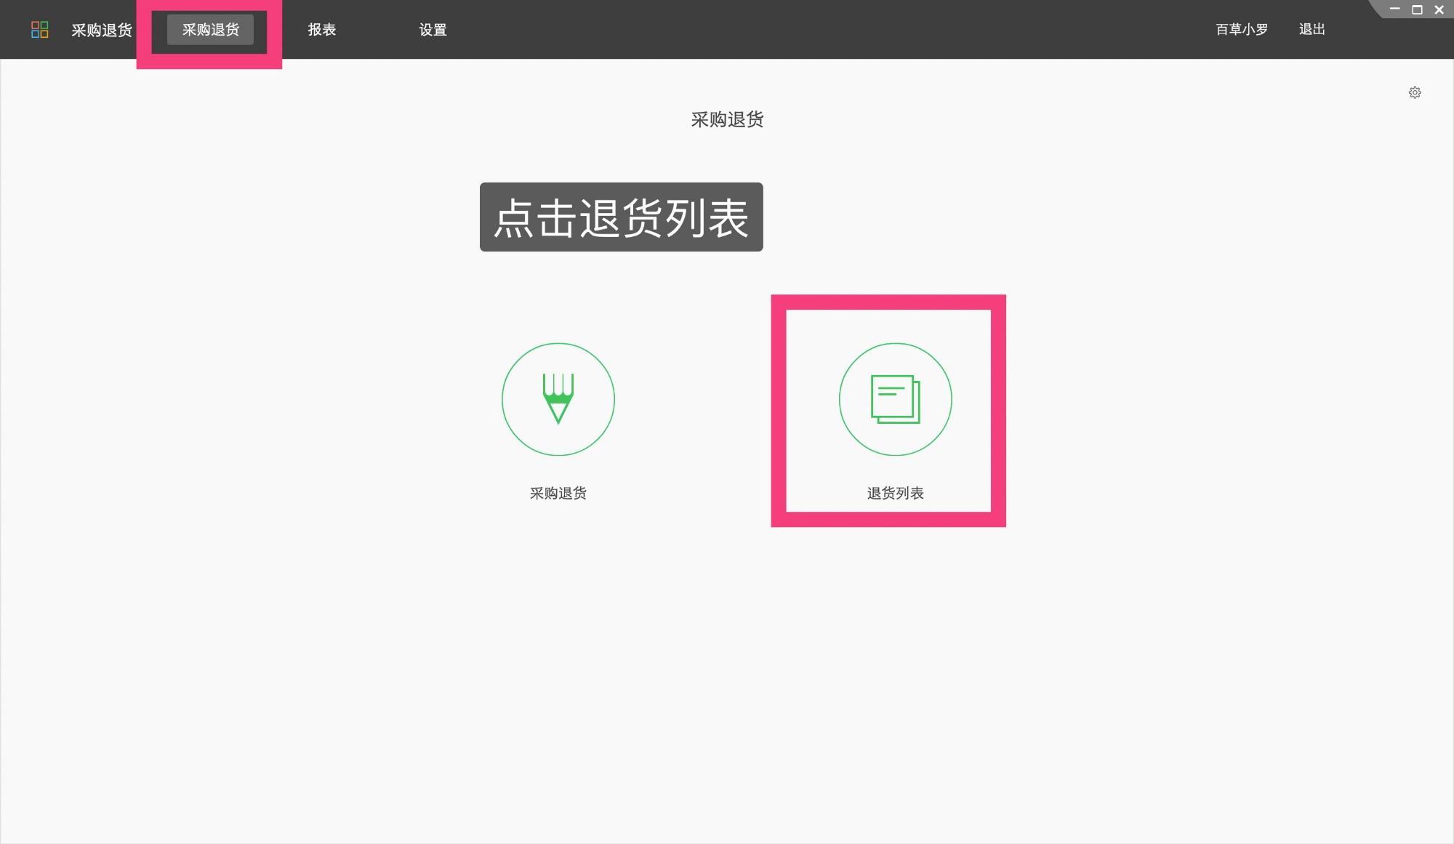Click the 点击退货列表 tooltip banner

(621, 217)
